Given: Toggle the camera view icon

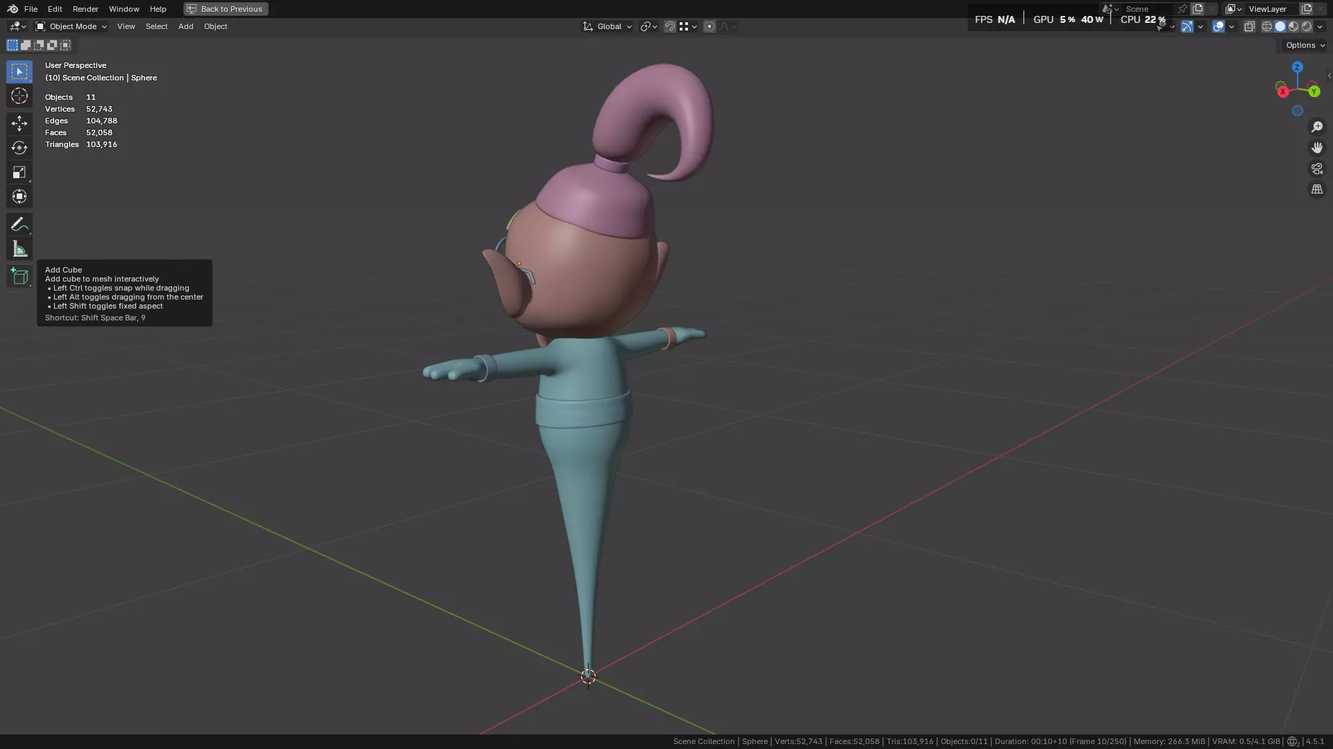Looking at the screenshot, I should click(1317, 169).
